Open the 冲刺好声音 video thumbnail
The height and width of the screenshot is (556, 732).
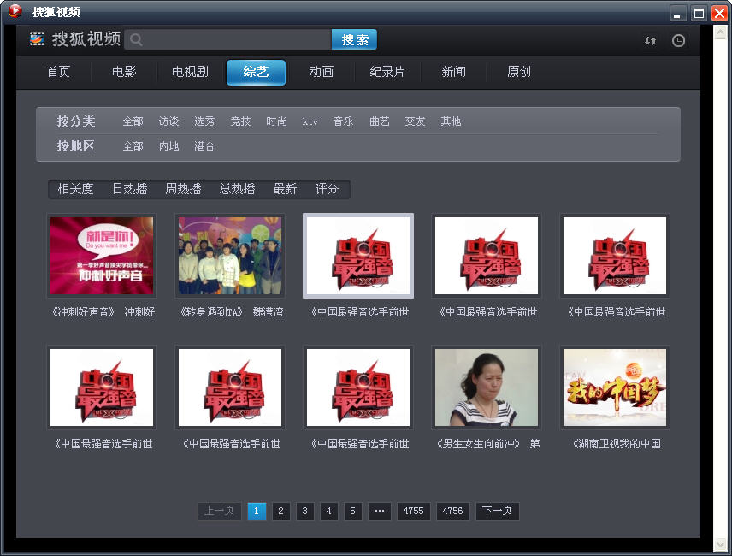tap(102, 256)
